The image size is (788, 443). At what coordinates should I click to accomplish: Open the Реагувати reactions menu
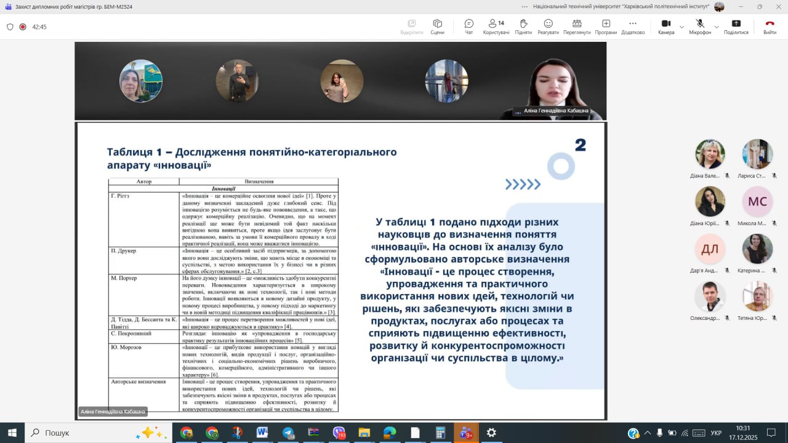pos(548,26)
